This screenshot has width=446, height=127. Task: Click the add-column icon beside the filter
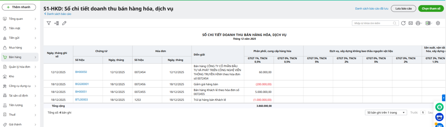tap(57, 23)
